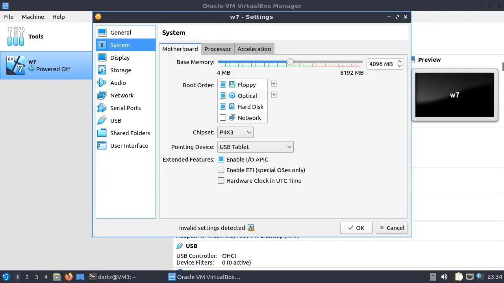Open the Pointing Device dropdown

(x=256, y=147)
